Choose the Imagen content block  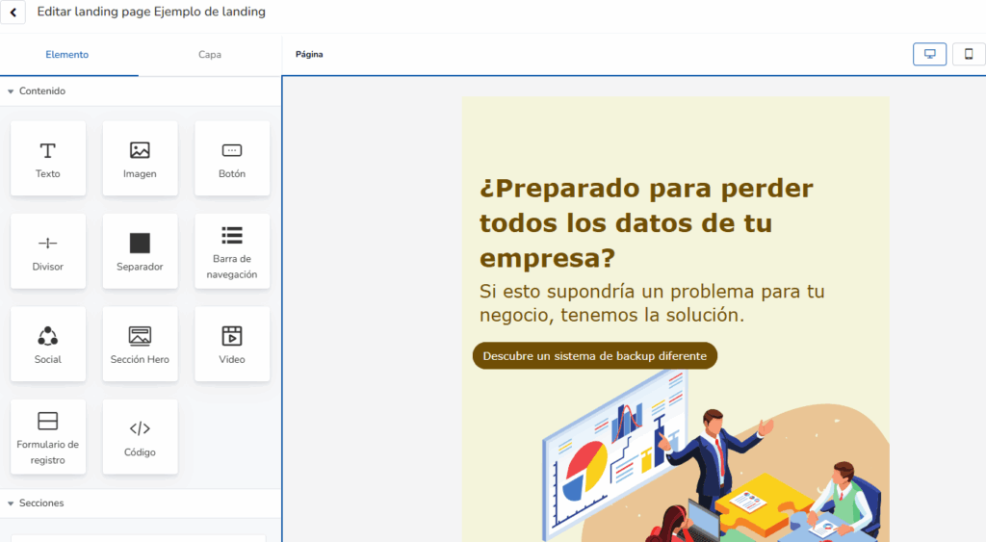(140, 158)
